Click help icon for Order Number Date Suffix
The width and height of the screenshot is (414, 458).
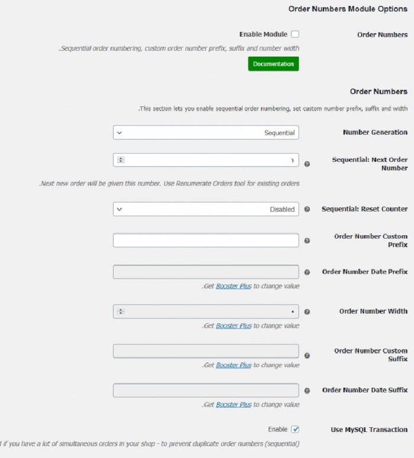(x=307, y=391)
